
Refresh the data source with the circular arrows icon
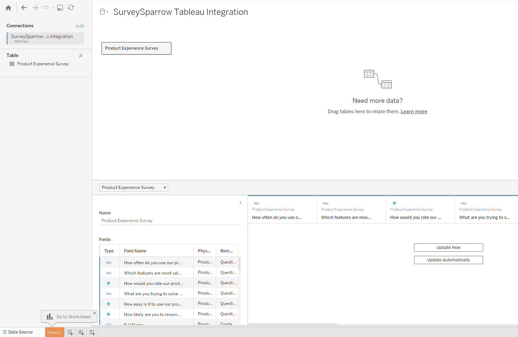(71, 8)
